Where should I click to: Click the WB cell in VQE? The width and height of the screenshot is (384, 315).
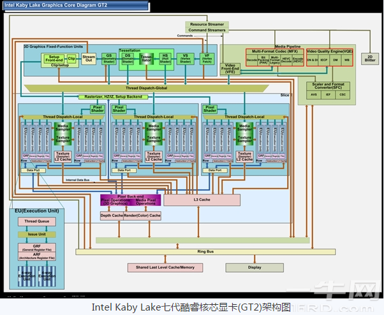[347, 60]
